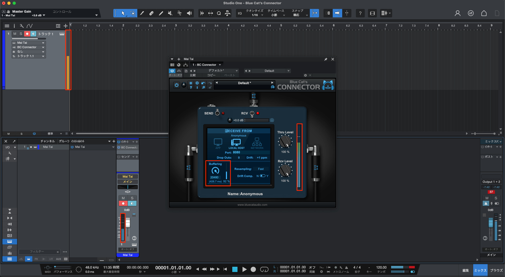505x277 pixels.
Task: Click the undo arrow in Blue Cat plugin
Action: tap(203, 83)
